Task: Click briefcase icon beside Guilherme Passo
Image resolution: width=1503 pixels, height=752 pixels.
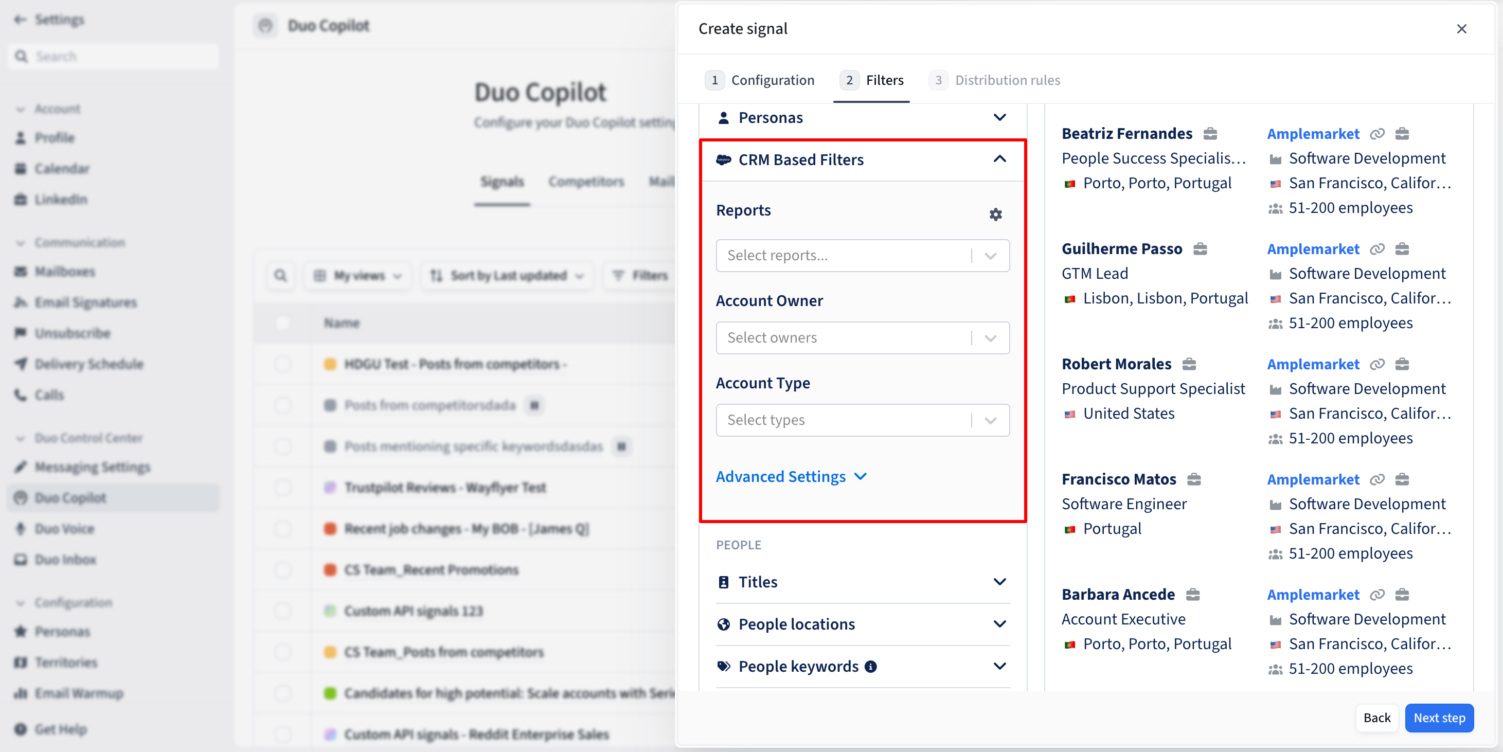Action: pyautogui.click(x=1200, y=248)
